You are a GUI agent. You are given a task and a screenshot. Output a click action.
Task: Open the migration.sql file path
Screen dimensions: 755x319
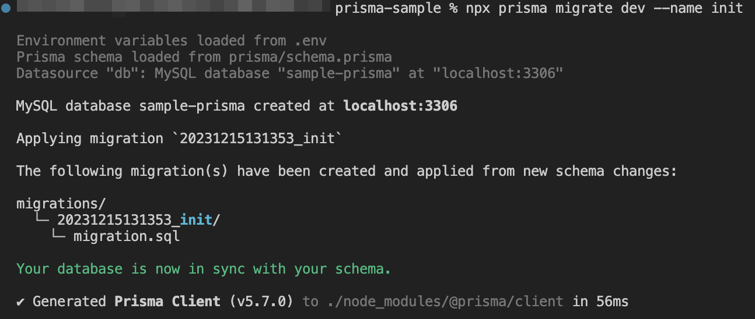click(127, 236)
